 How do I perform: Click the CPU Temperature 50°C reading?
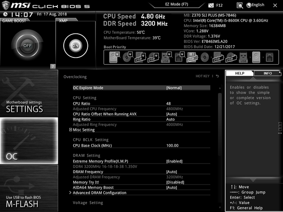pyautogui.click(x=124, y=33)
